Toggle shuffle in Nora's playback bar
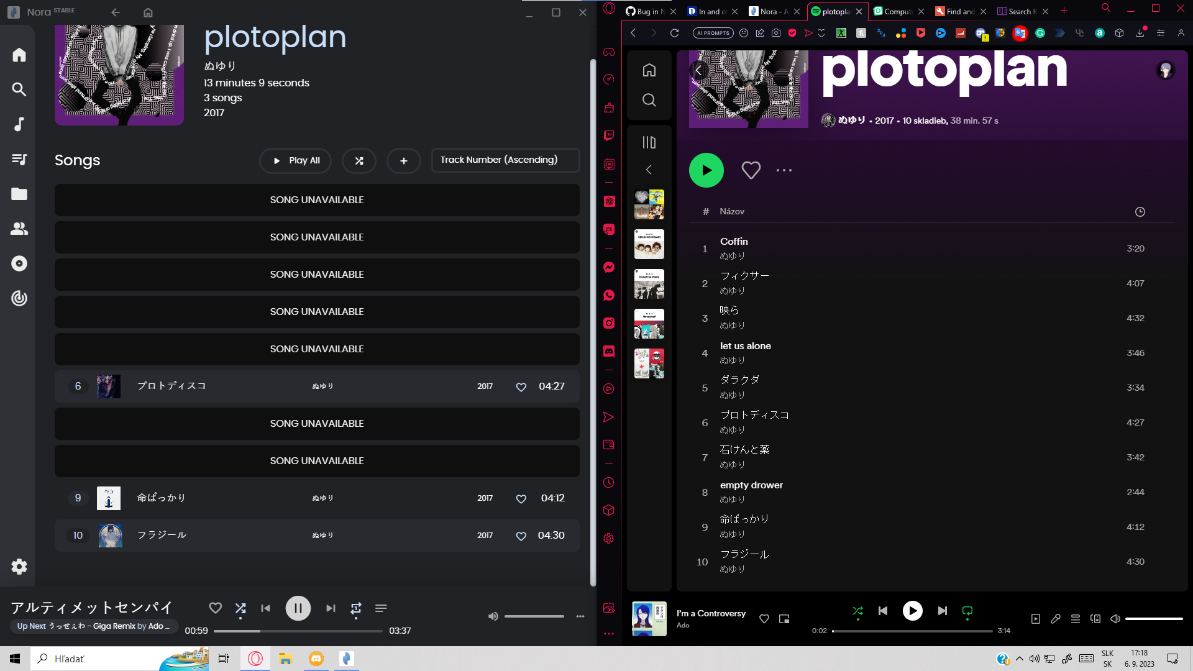The width and height of the screenshot is (1193, 671). point(240,608)
